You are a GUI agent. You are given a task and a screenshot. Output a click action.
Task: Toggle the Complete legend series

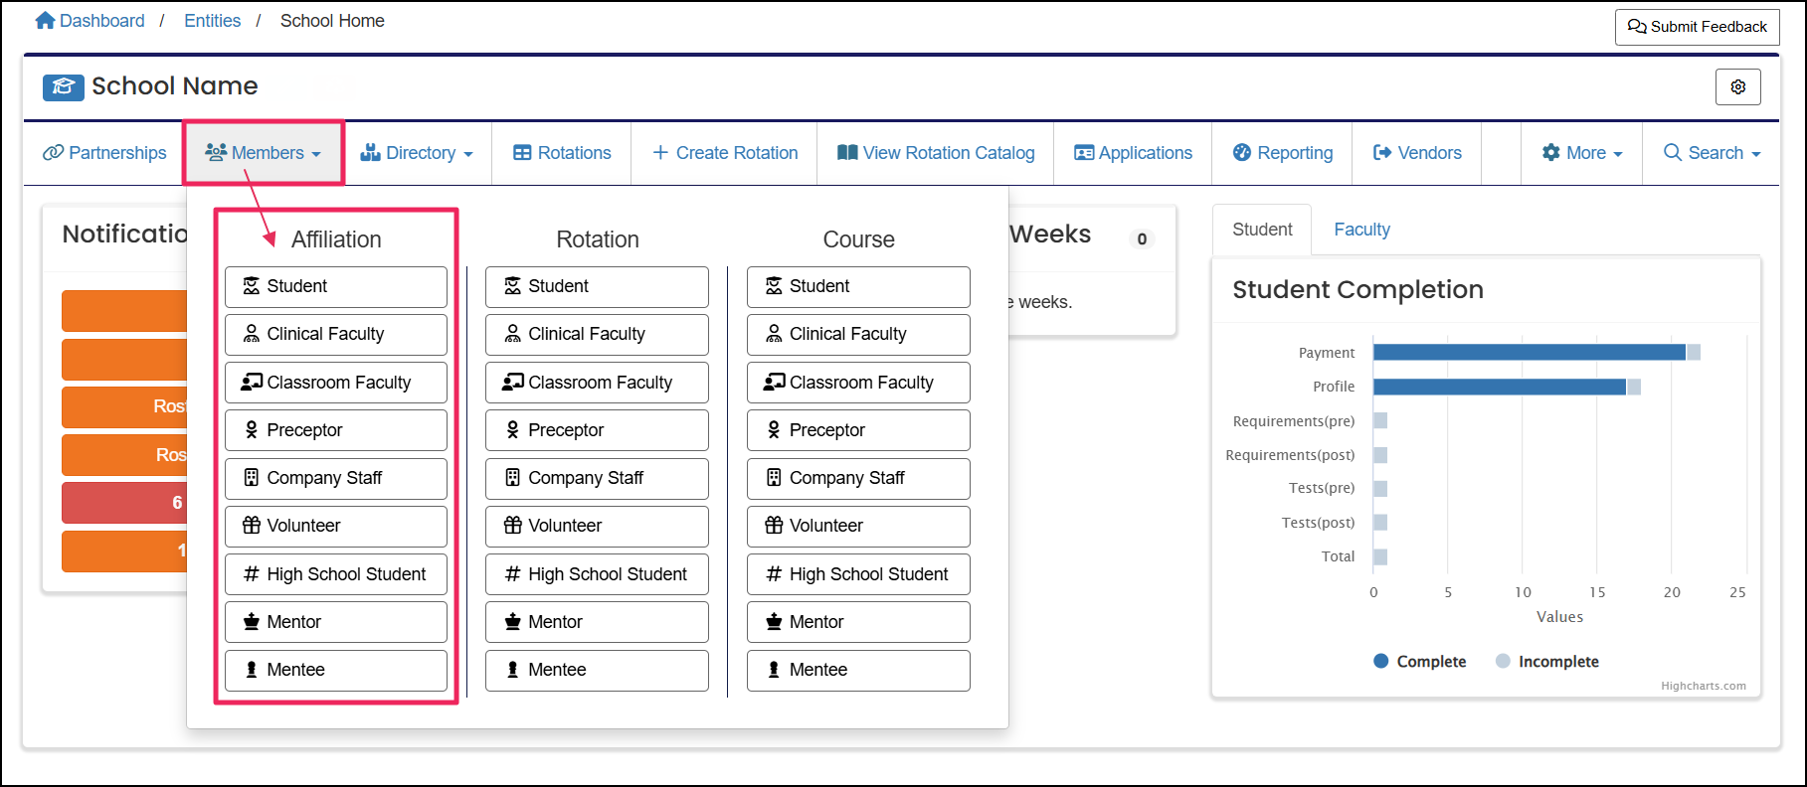[x=1420, y=662]
